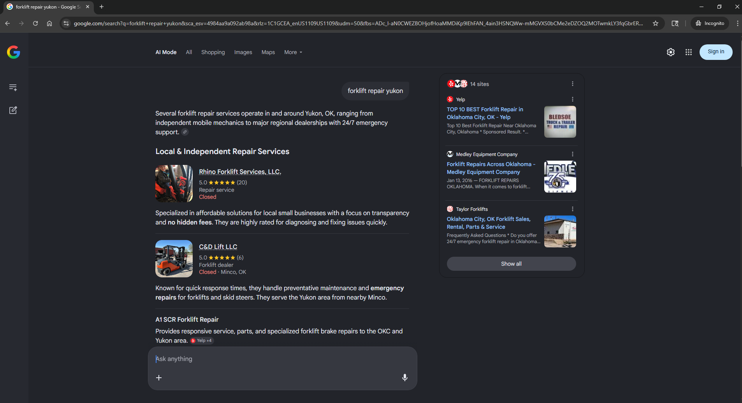Click the A1 SCR Forklift Repair heading
The height and width of the screenshot is (403, 742).
[x=187, y=319]
